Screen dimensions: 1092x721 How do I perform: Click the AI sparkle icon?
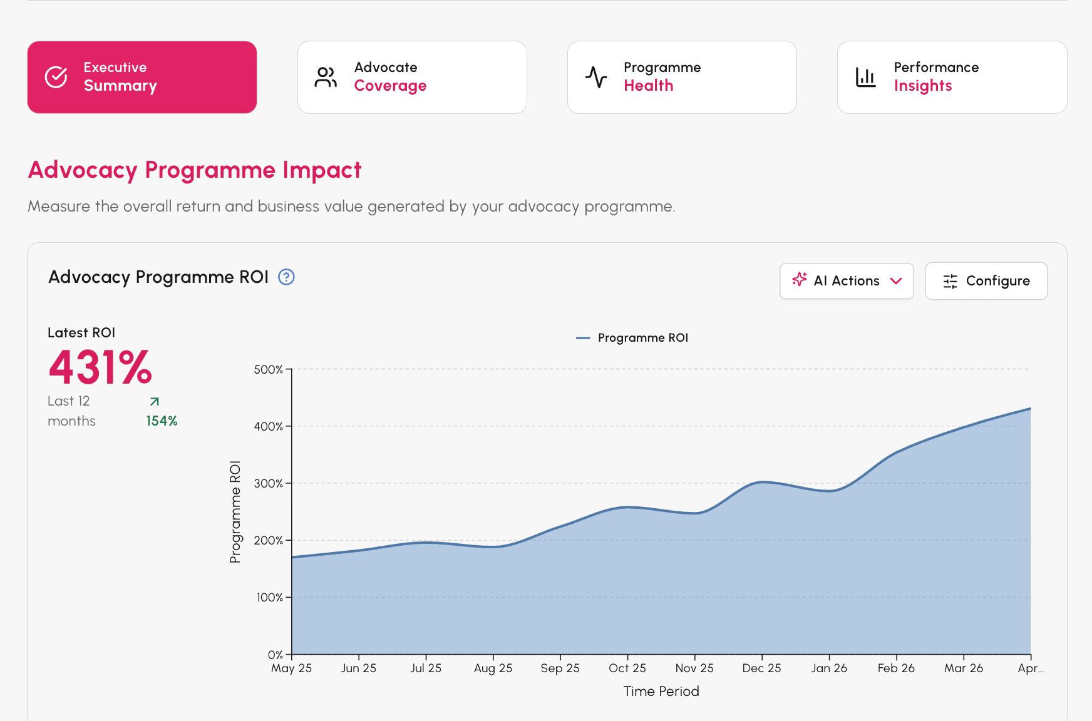pyautogui.click(x=800, y=280)
